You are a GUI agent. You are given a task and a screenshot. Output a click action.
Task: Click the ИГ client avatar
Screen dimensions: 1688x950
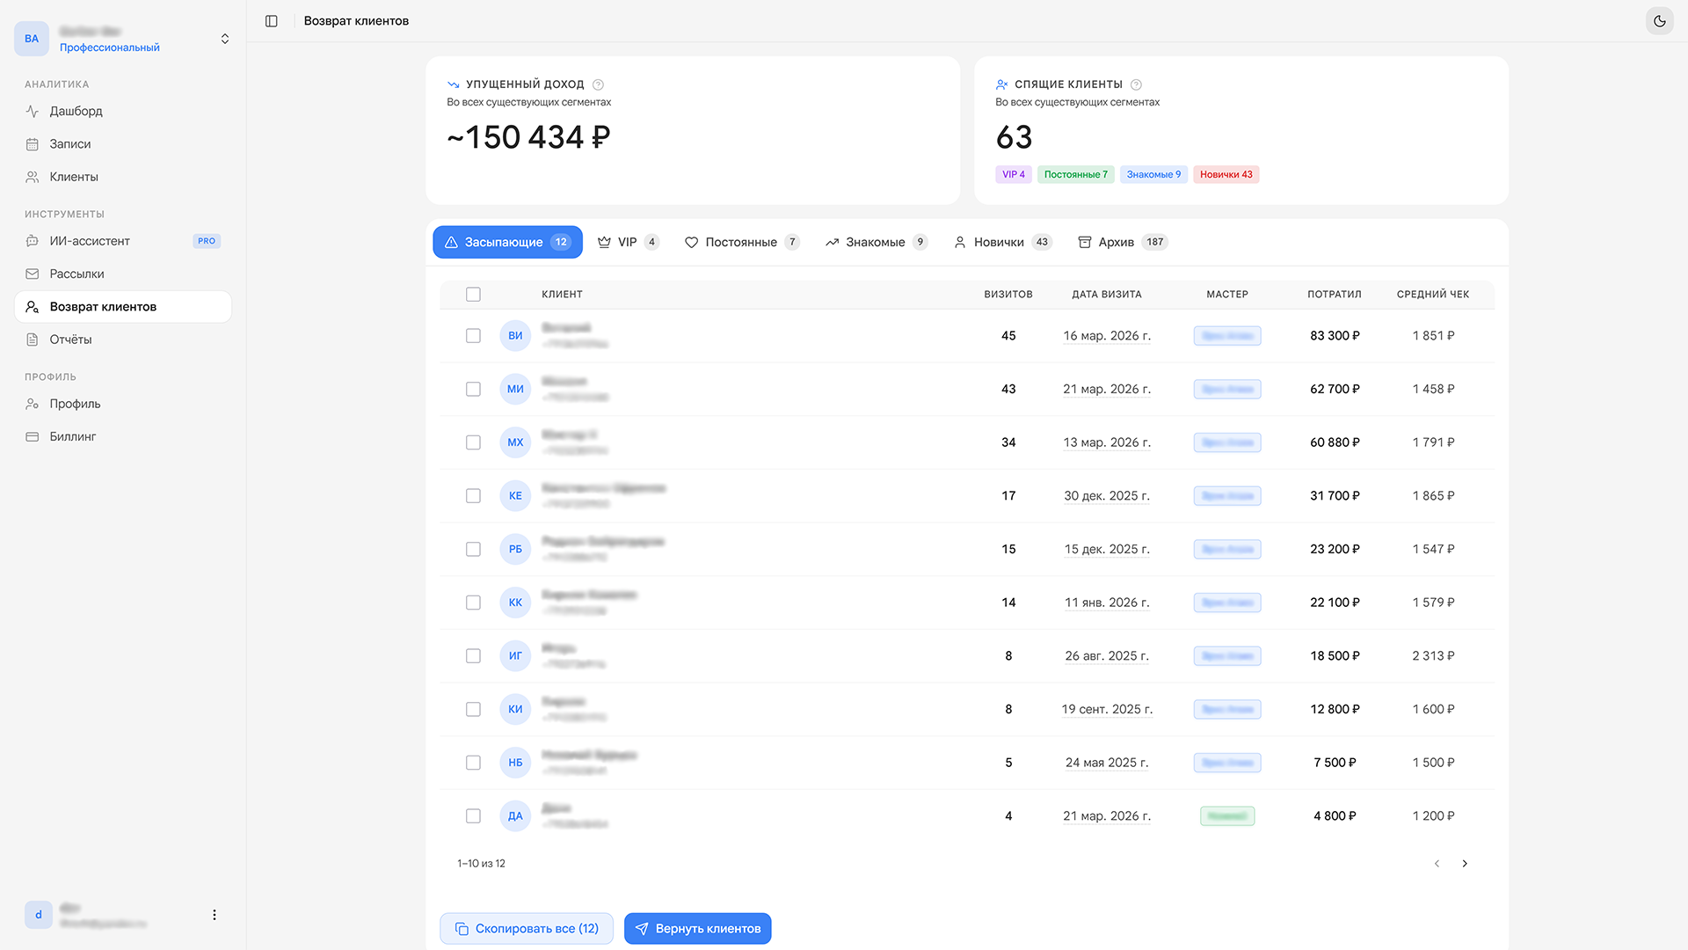(x=515, y=656)
